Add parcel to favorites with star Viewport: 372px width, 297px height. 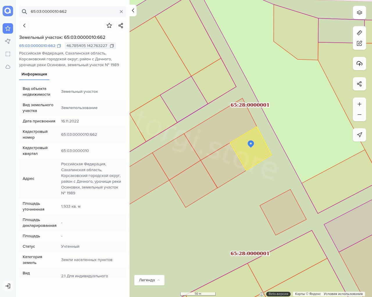[x=109, y=26]
